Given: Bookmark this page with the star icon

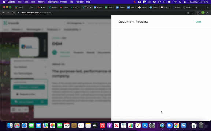Looking at the screenshot, I should click(192, 13).
